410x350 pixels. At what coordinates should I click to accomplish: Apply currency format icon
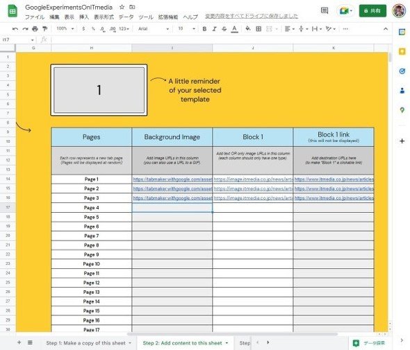83,29
